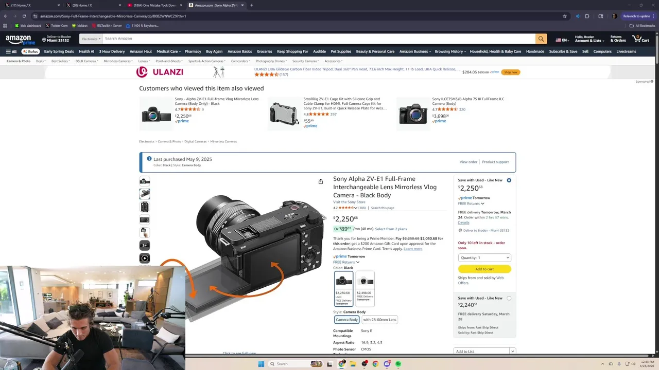The width and height of the screenshot is (659, 370).
Task: Open Discord from the taskbar
Action: click(387, 364)
